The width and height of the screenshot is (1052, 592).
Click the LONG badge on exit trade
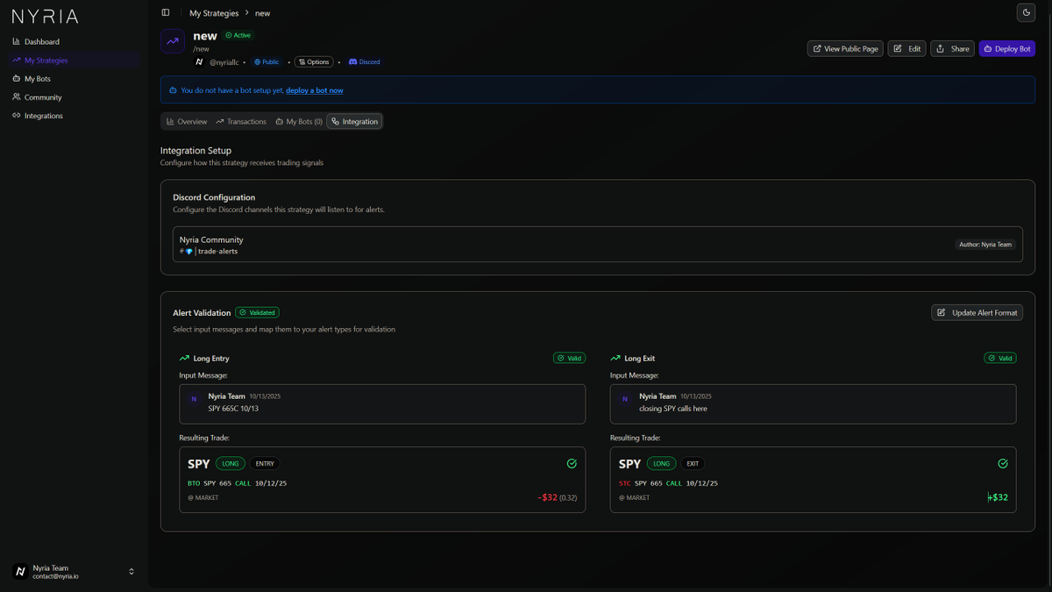(661, 464)
